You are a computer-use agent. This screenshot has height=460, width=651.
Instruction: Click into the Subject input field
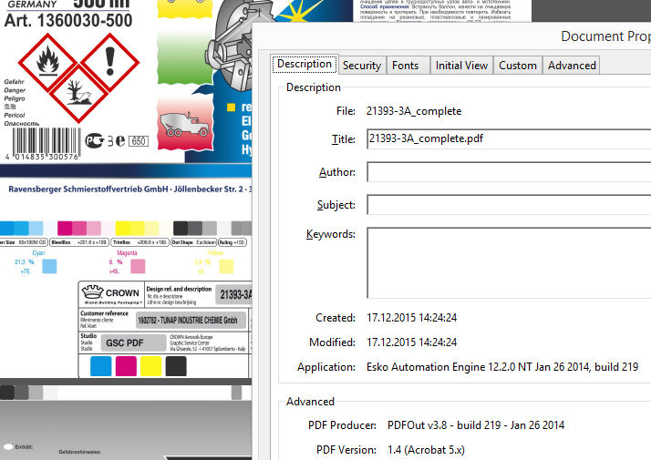click(509, 204)
